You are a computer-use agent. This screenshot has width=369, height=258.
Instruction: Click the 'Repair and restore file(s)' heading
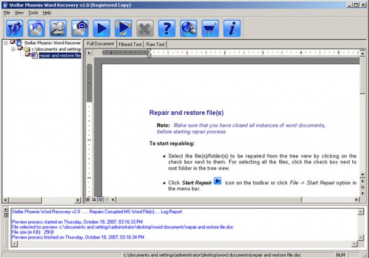coord(186,112)
